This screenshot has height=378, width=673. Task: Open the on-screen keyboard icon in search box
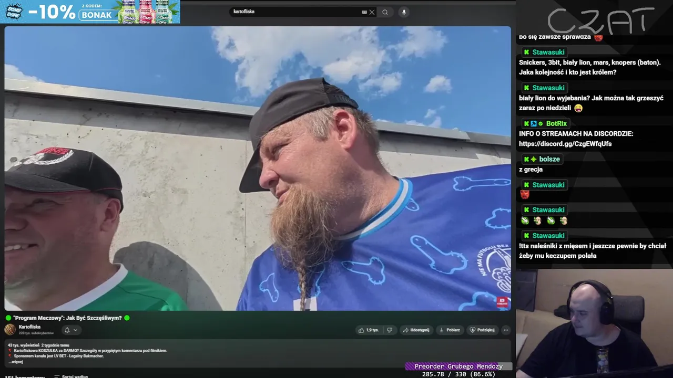(364, 12)
